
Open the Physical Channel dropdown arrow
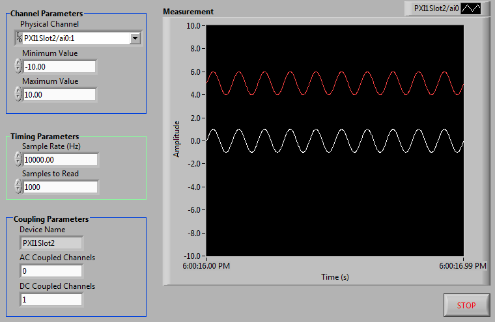(x=135, y=38)
